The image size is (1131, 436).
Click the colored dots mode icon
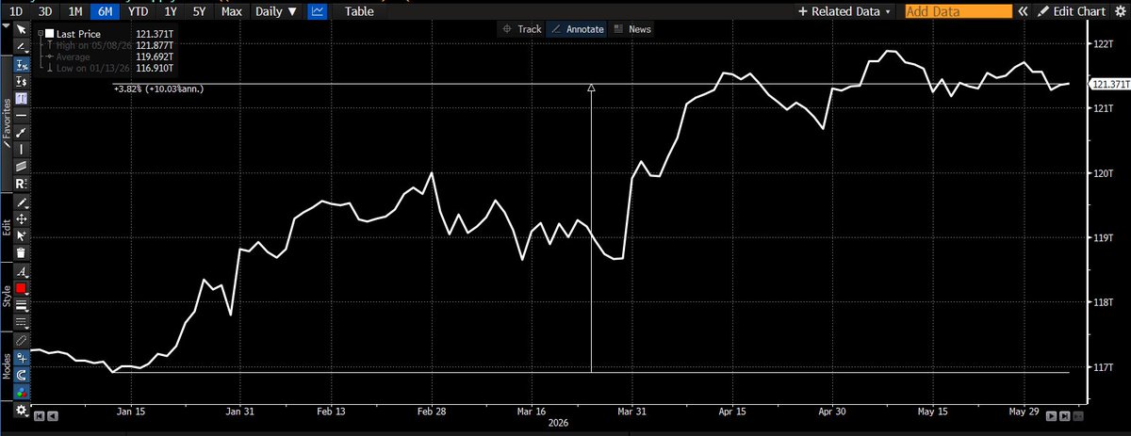coord(23,393)
